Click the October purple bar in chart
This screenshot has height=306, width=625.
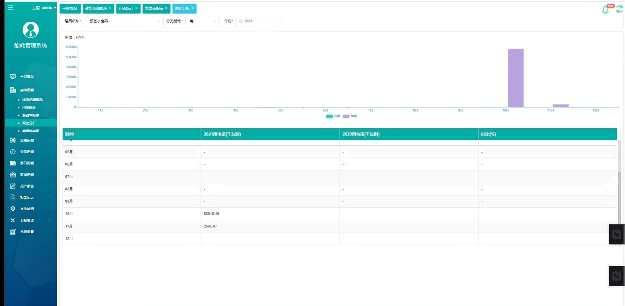click(x=516, y=78)
